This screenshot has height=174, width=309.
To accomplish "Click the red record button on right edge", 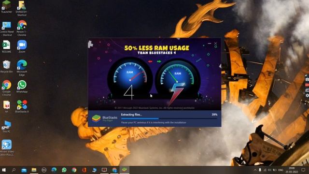I will 307,85.
